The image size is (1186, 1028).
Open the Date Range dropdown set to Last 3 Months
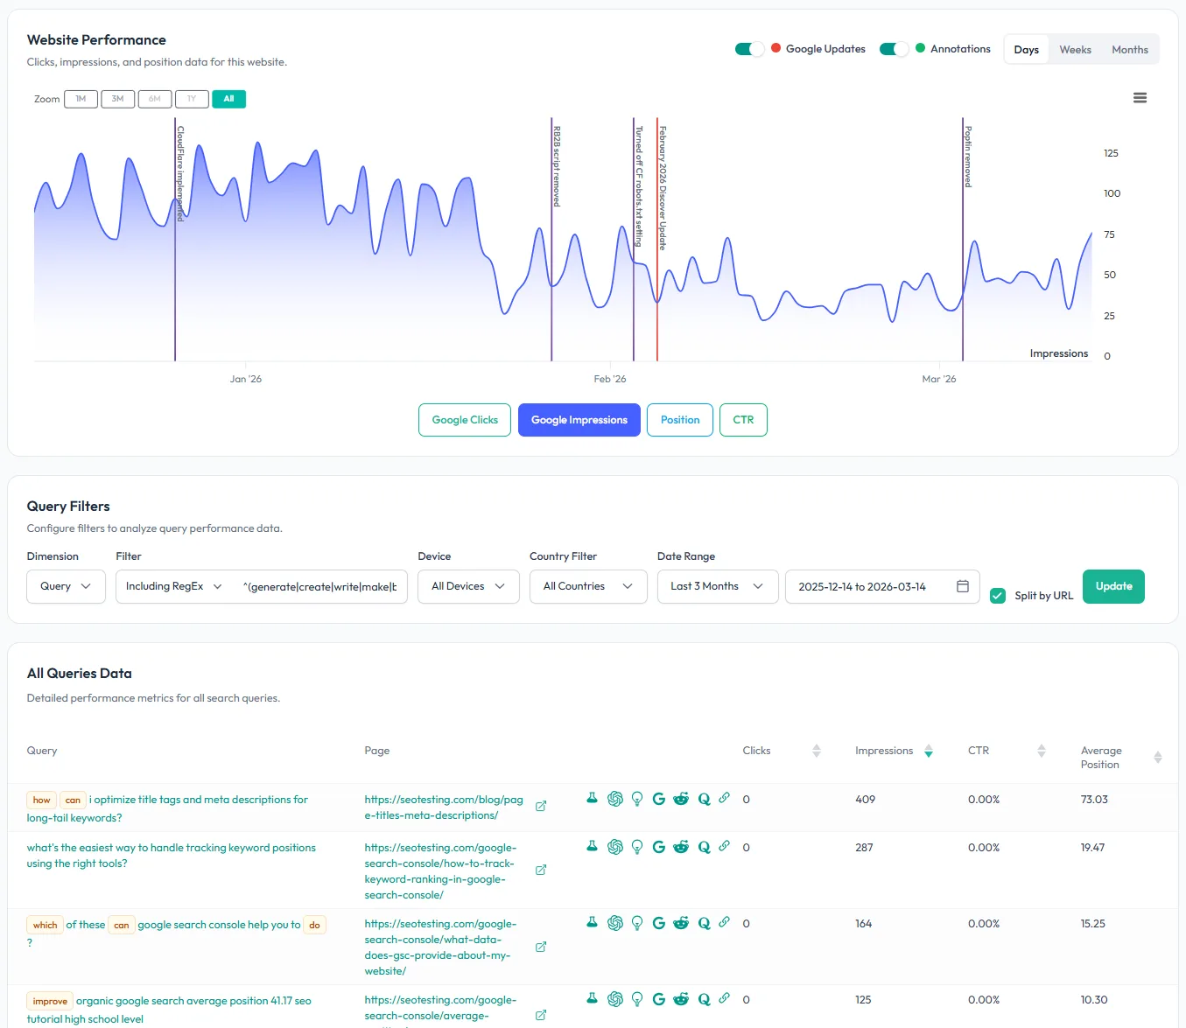tap(717, 586)
